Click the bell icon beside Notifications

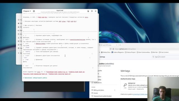point(92,82)
